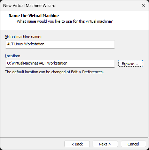Click the 'Location:' label
149x150 pixels.
tap(13, 56)
